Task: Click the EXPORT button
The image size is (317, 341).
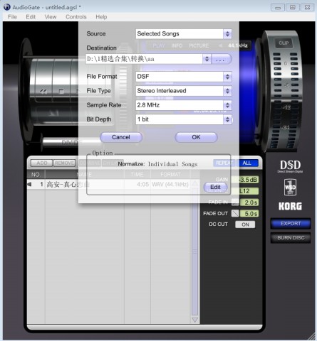Action: pyautogui.click(x=291, y=224)
